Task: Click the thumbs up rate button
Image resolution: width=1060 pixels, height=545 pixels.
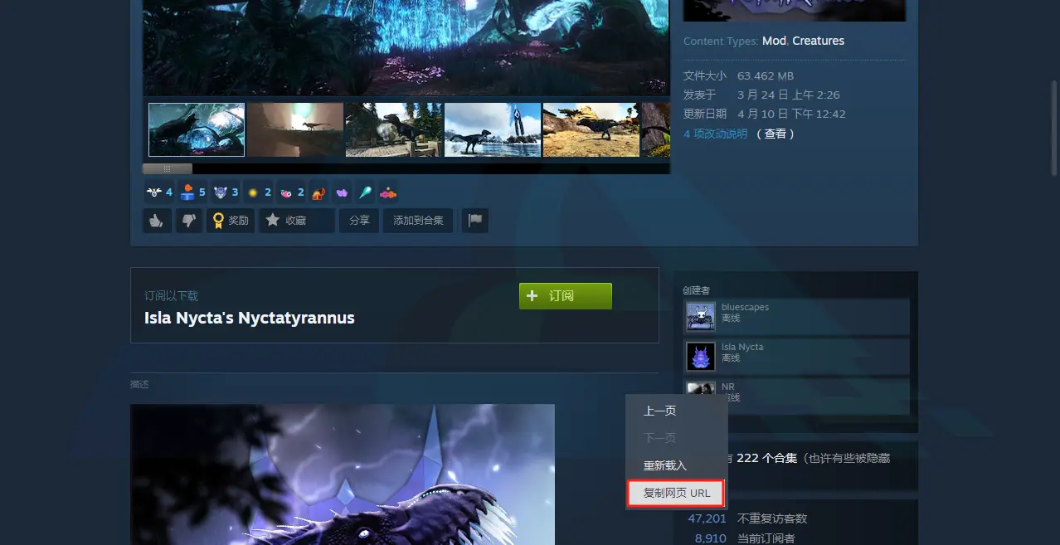Action: coord(157,220)
